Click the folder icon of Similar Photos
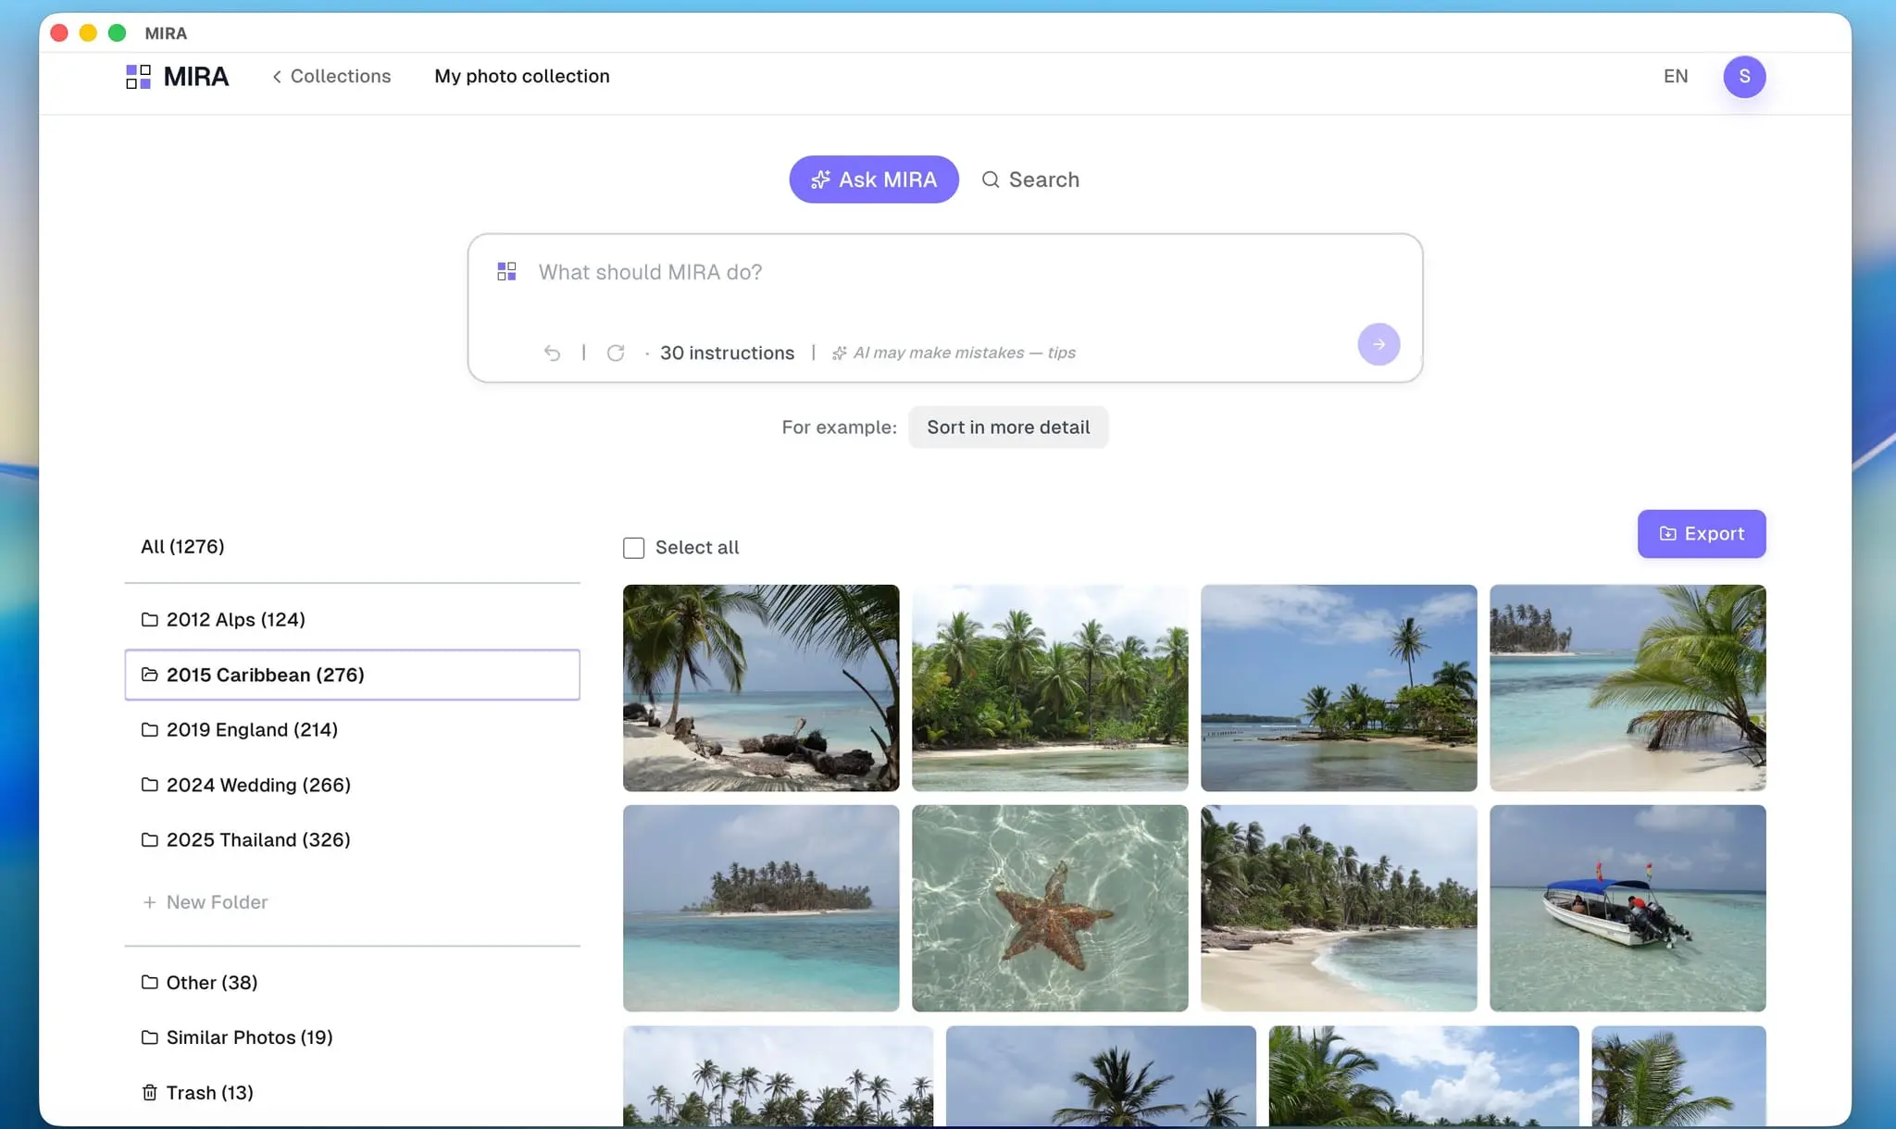 [149, 1037]
